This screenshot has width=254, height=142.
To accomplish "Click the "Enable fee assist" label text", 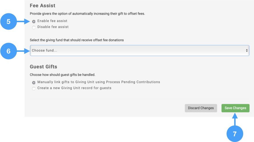I will click(52, 21).
